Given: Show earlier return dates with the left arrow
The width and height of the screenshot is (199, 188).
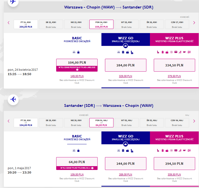Looking at the screenshot, I should (x=8, y=121).
